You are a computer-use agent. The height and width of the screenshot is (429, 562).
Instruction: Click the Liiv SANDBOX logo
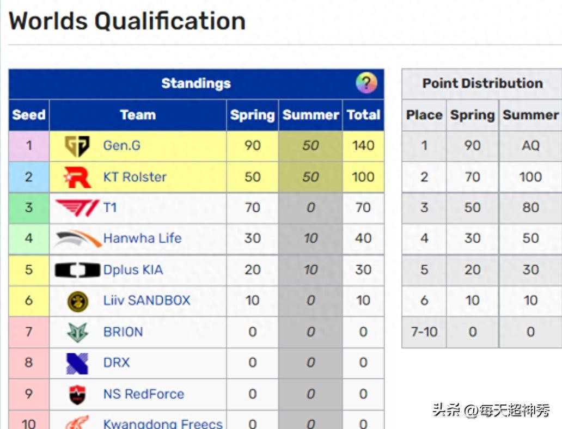click(78, 301)
